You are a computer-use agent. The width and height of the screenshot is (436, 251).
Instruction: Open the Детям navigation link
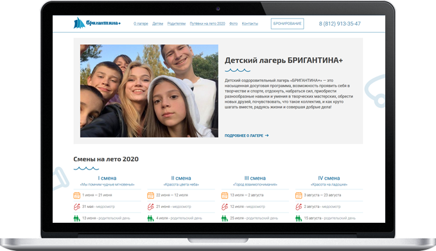tap(158, 24)
